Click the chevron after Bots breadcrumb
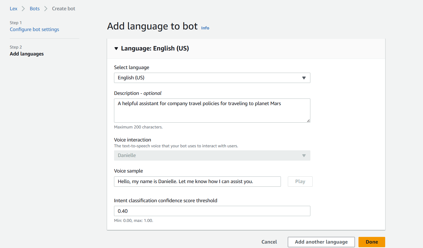This screenshot has width=423, height=248. pyautogui.click(x=46, y=9)
